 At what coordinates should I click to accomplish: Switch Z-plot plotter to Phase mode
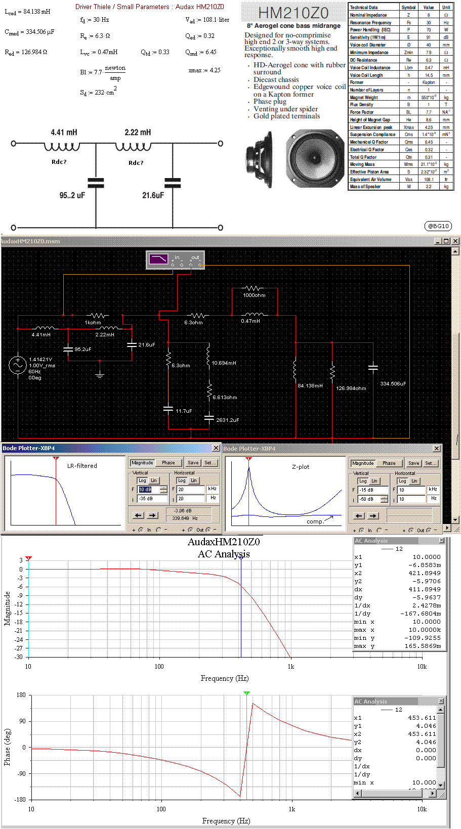point(389,463)
